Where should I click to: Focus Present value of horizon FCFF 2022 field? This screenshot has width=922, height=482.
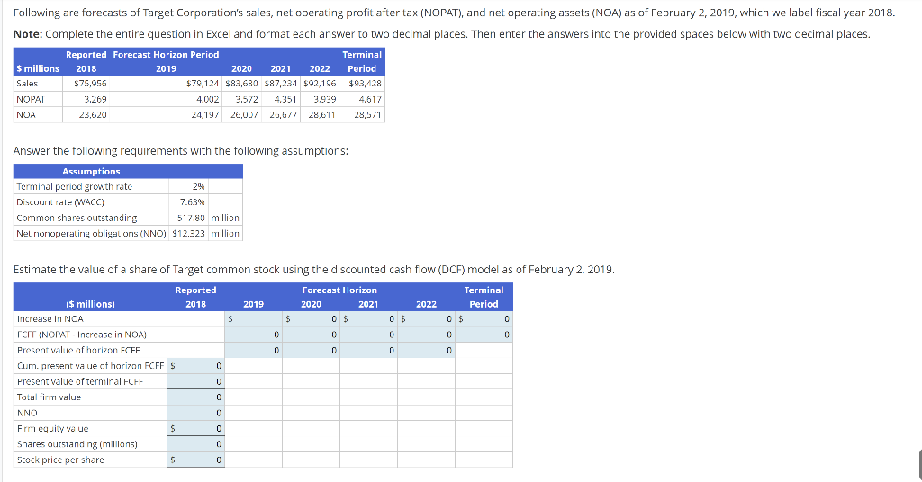[426, 351]
